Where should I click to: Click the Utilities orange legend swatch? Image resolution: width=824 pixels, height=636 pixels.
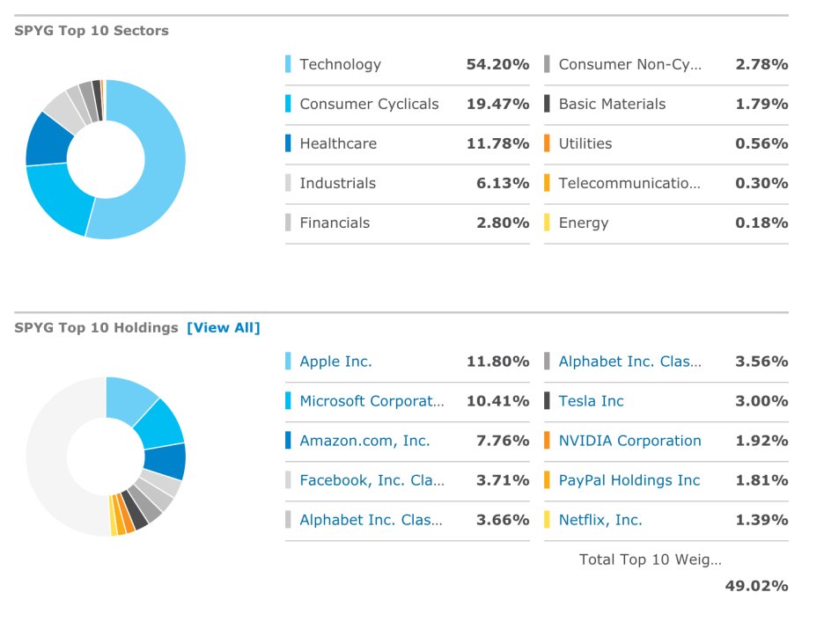pyautogui.click(x=547, y=143)
